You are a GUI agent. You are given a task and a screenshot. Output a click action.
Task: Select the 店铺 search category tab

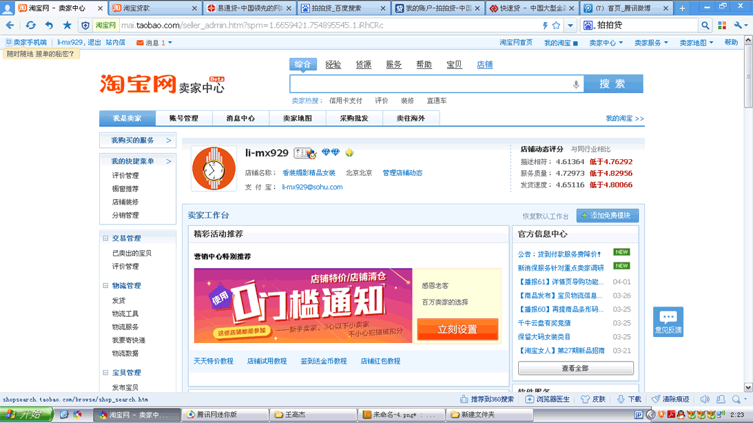pos(484,65)
